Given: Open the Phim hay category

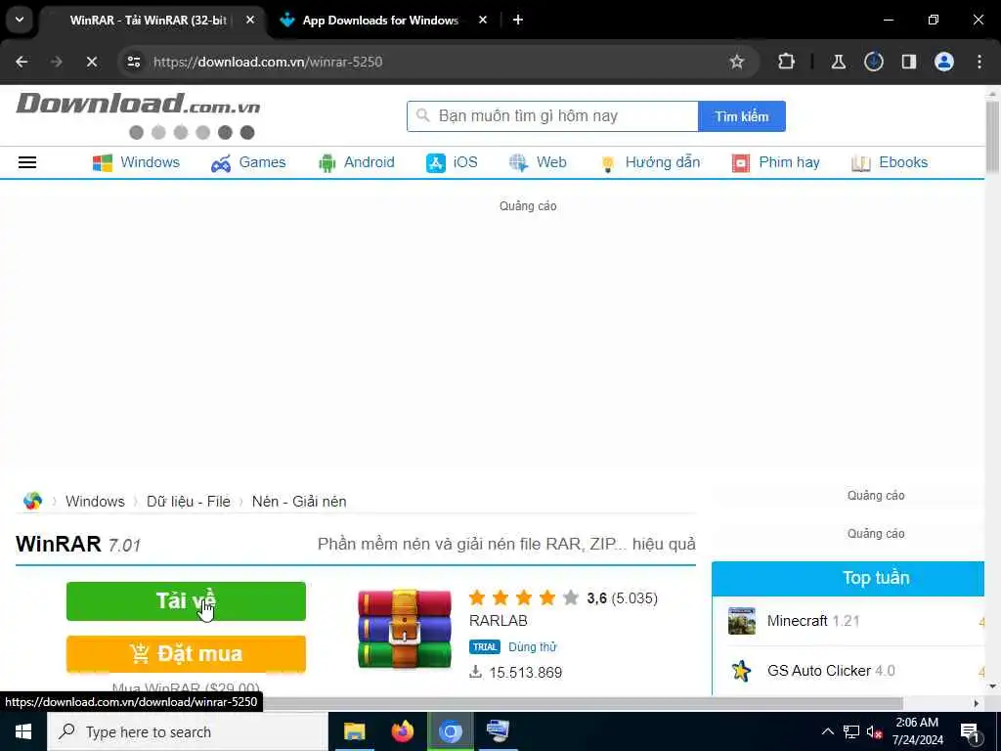Looking at the screenshot, I should point(775,162).
